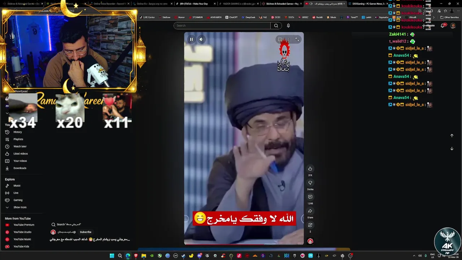Like the Shorts video
The width and height of the screenshot is (462, 260).
310,169
